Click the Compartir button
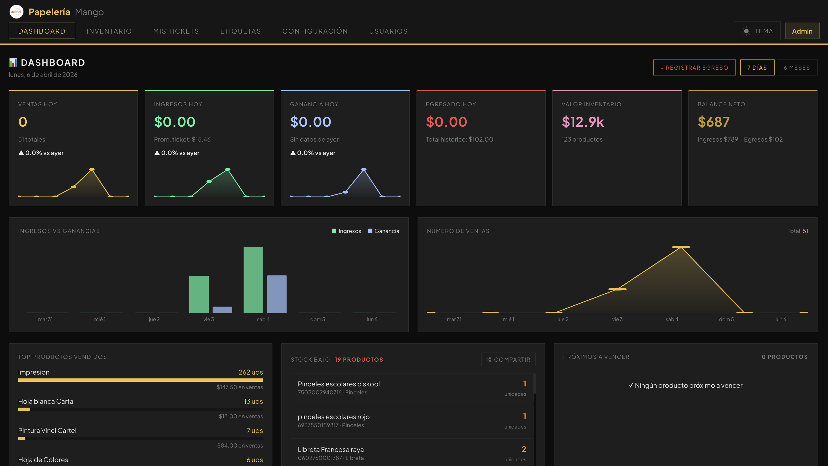 508,359
